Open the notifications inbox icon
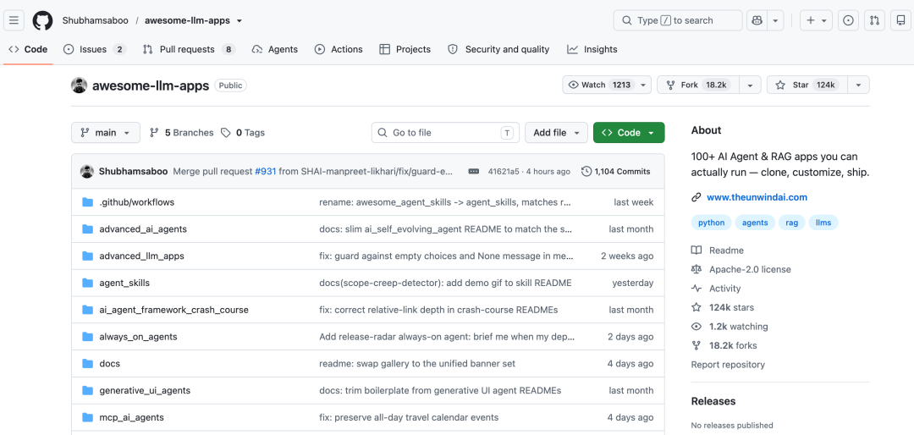914x435 pixels. (x=901, y=20)
